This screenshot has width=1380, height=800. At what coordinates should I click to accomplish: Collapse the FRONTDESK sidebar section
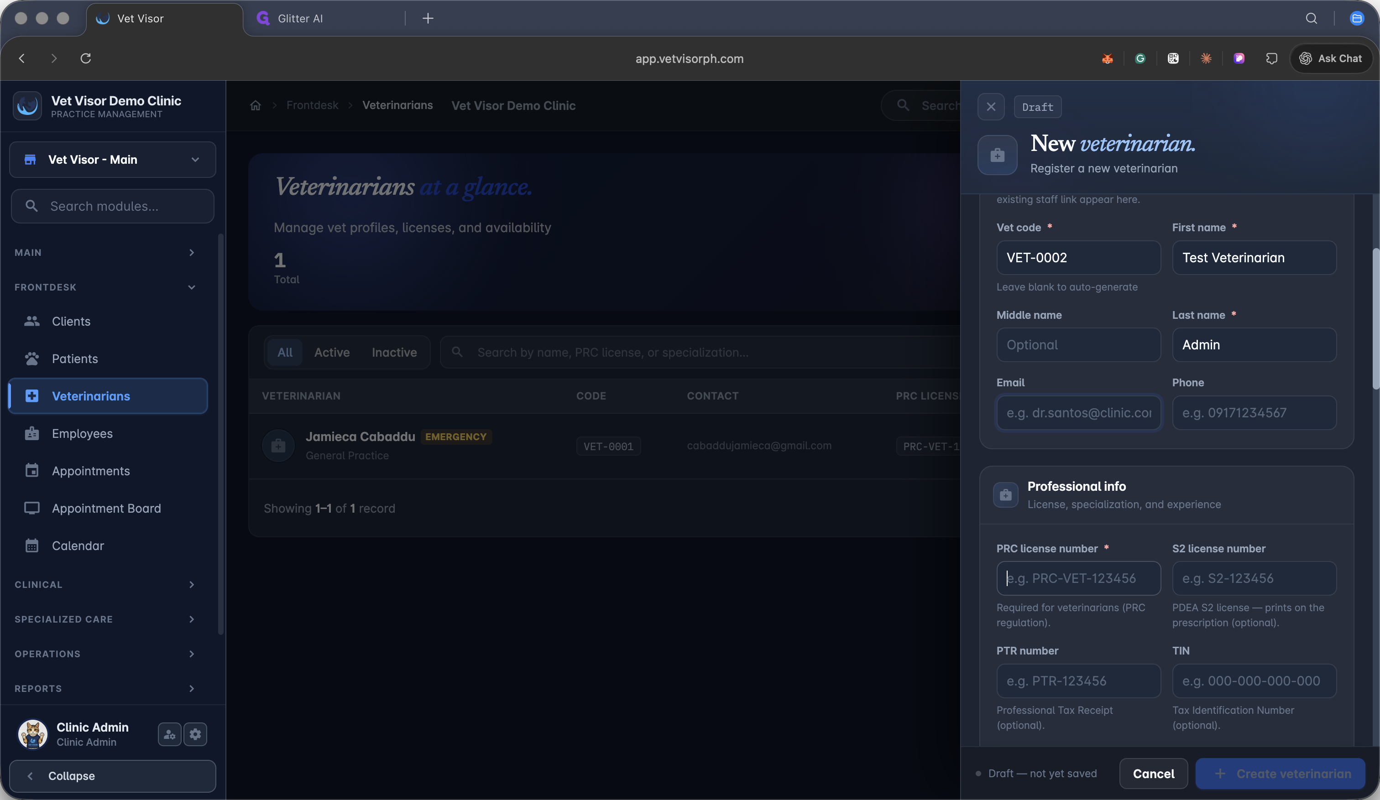coord(105,287)
